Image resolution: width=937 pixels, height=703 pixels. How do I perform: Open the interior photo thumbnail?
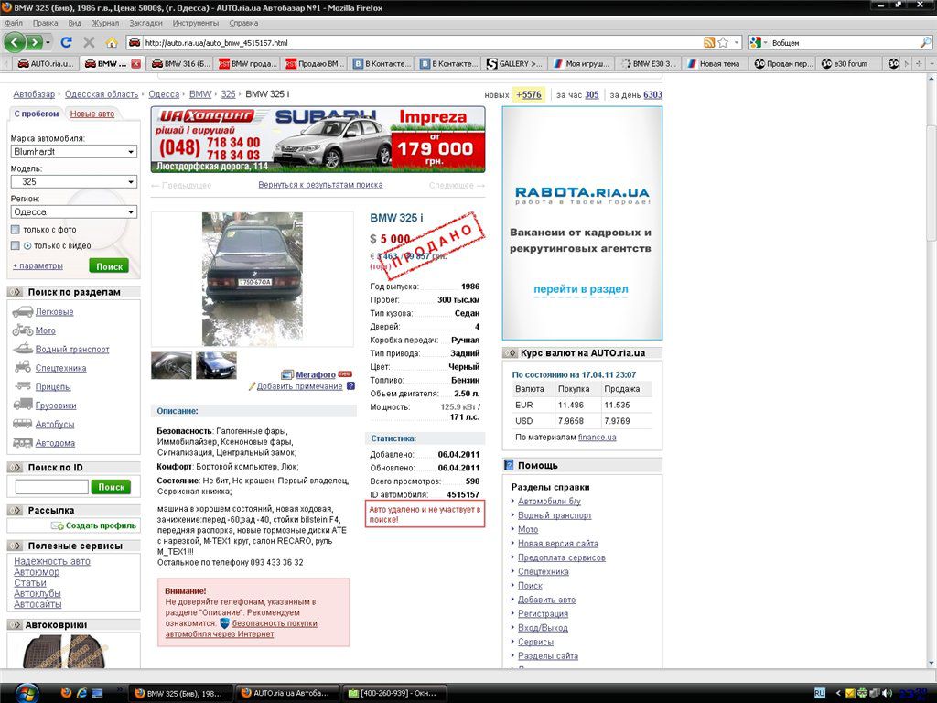point(171,366)
